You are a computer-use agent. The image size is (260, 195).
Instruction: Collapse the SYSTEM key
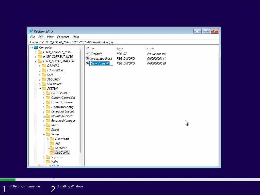click(40, 89)
